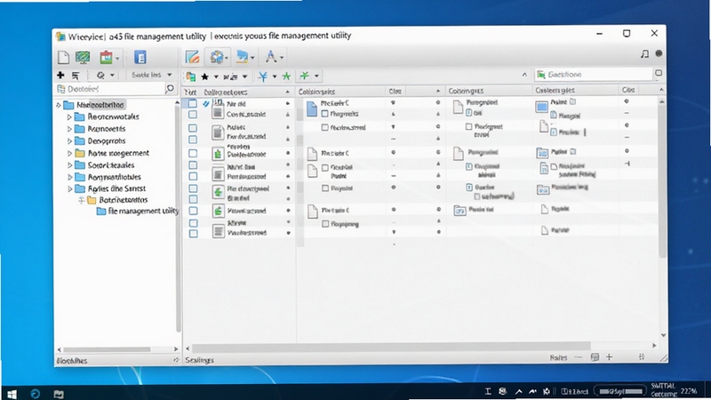Click the black plus add icon
This screenshot has height=400, width=711.
pos(60,75)
